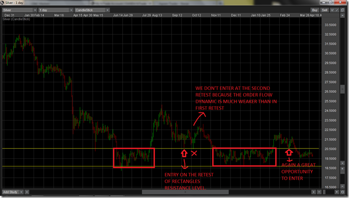Click the Feb 24 date axis label
Viewport: 349px width, 198px height.
pos(285,15)
